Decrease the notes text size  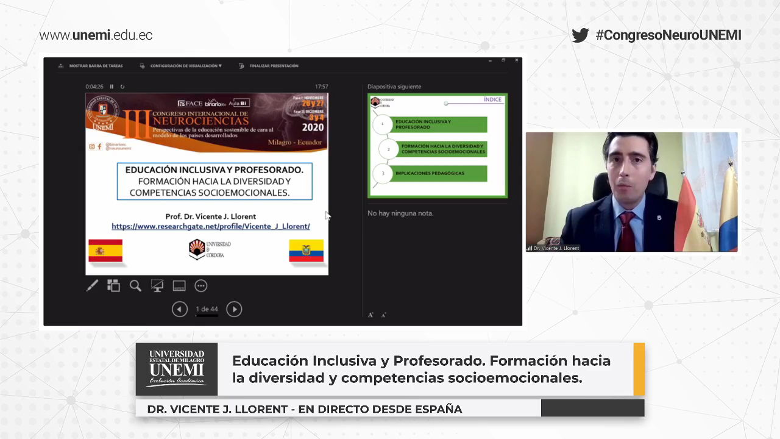[383, 315]
